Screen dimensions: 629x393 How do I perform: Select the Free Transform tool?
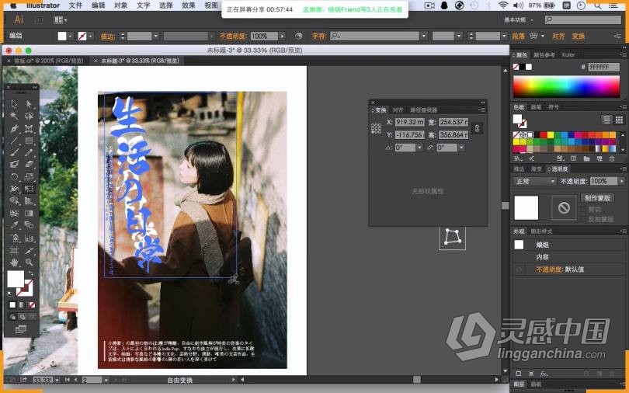[29, 189]
